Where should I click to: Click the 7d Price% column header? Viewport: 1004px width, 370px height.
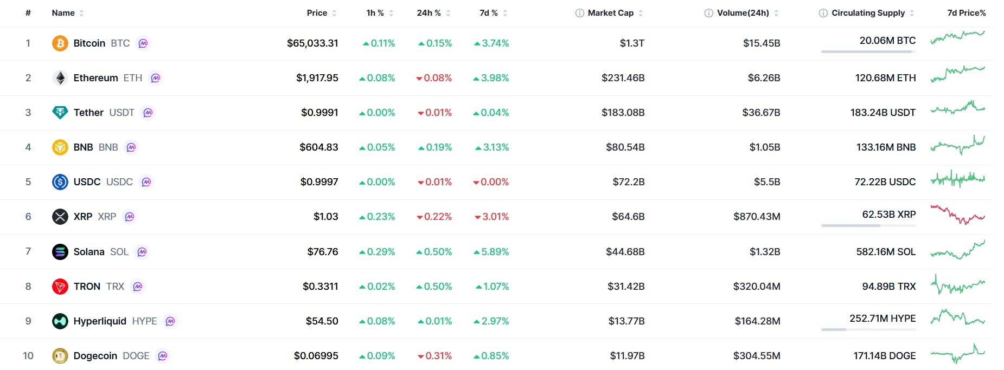click(967, 13)
